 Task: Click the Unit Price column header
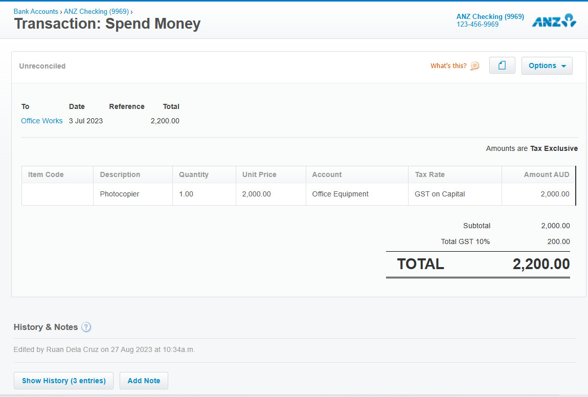[x=259, y=174]
